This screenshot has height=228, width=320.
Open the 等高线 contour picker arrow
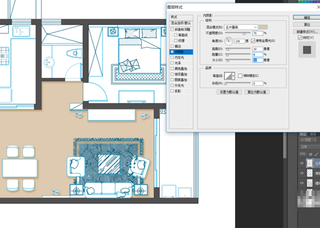point(233,76)
